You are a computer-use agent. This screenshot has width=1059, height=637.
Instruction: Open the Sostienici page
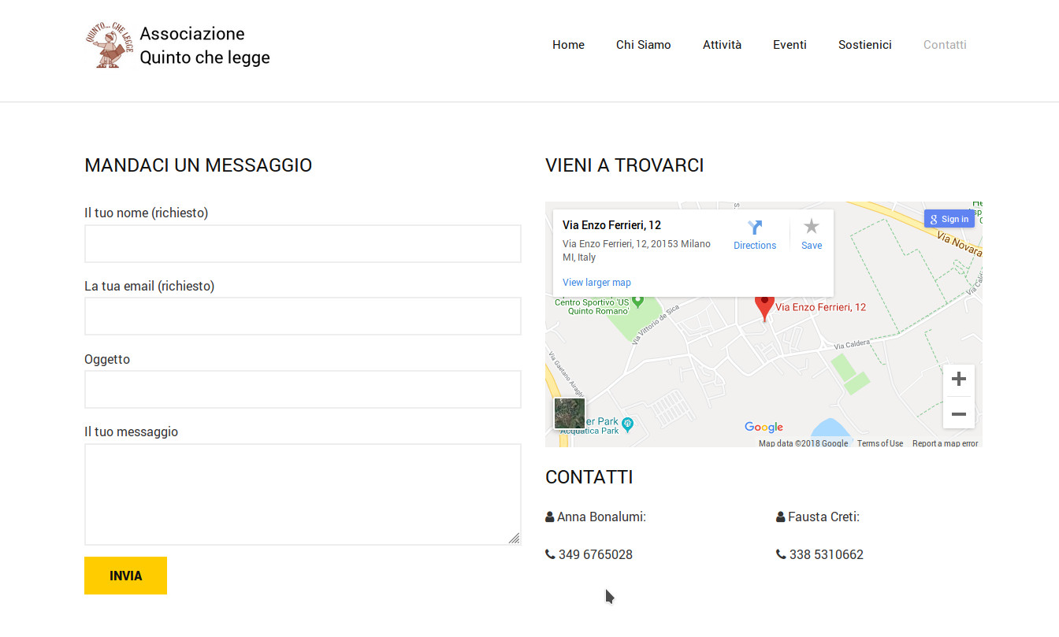[x=864, y=45]
